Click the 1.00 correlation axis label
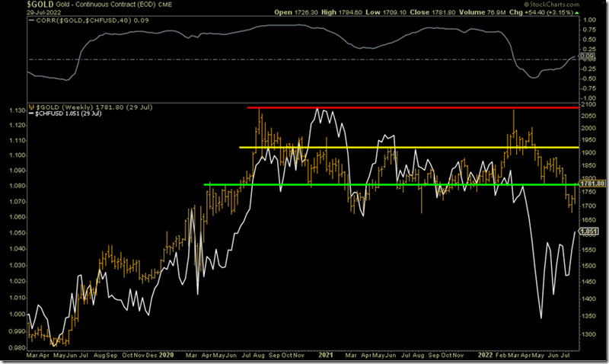 589,20
